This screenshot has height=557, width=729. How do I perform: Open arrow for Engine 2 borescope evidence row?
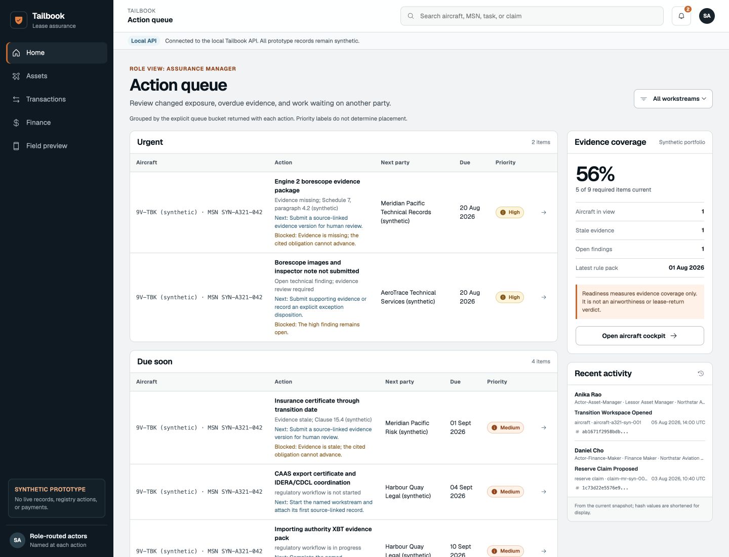[544, 212]
